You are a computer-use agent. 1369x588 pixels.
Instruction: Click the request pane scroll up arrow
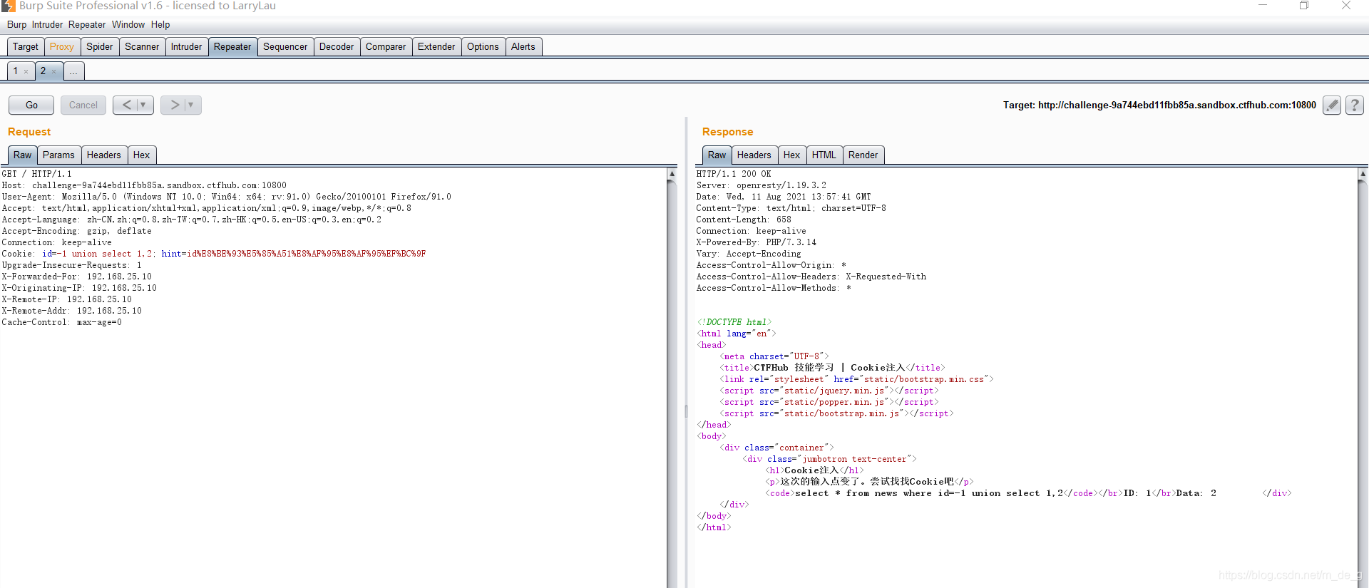point(672,174)
